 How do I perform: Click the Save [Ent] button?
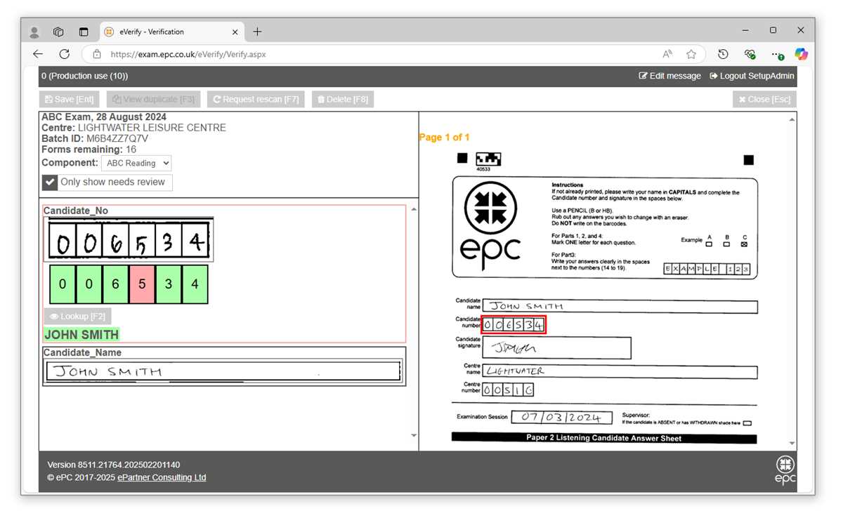[x=69, y=99]
